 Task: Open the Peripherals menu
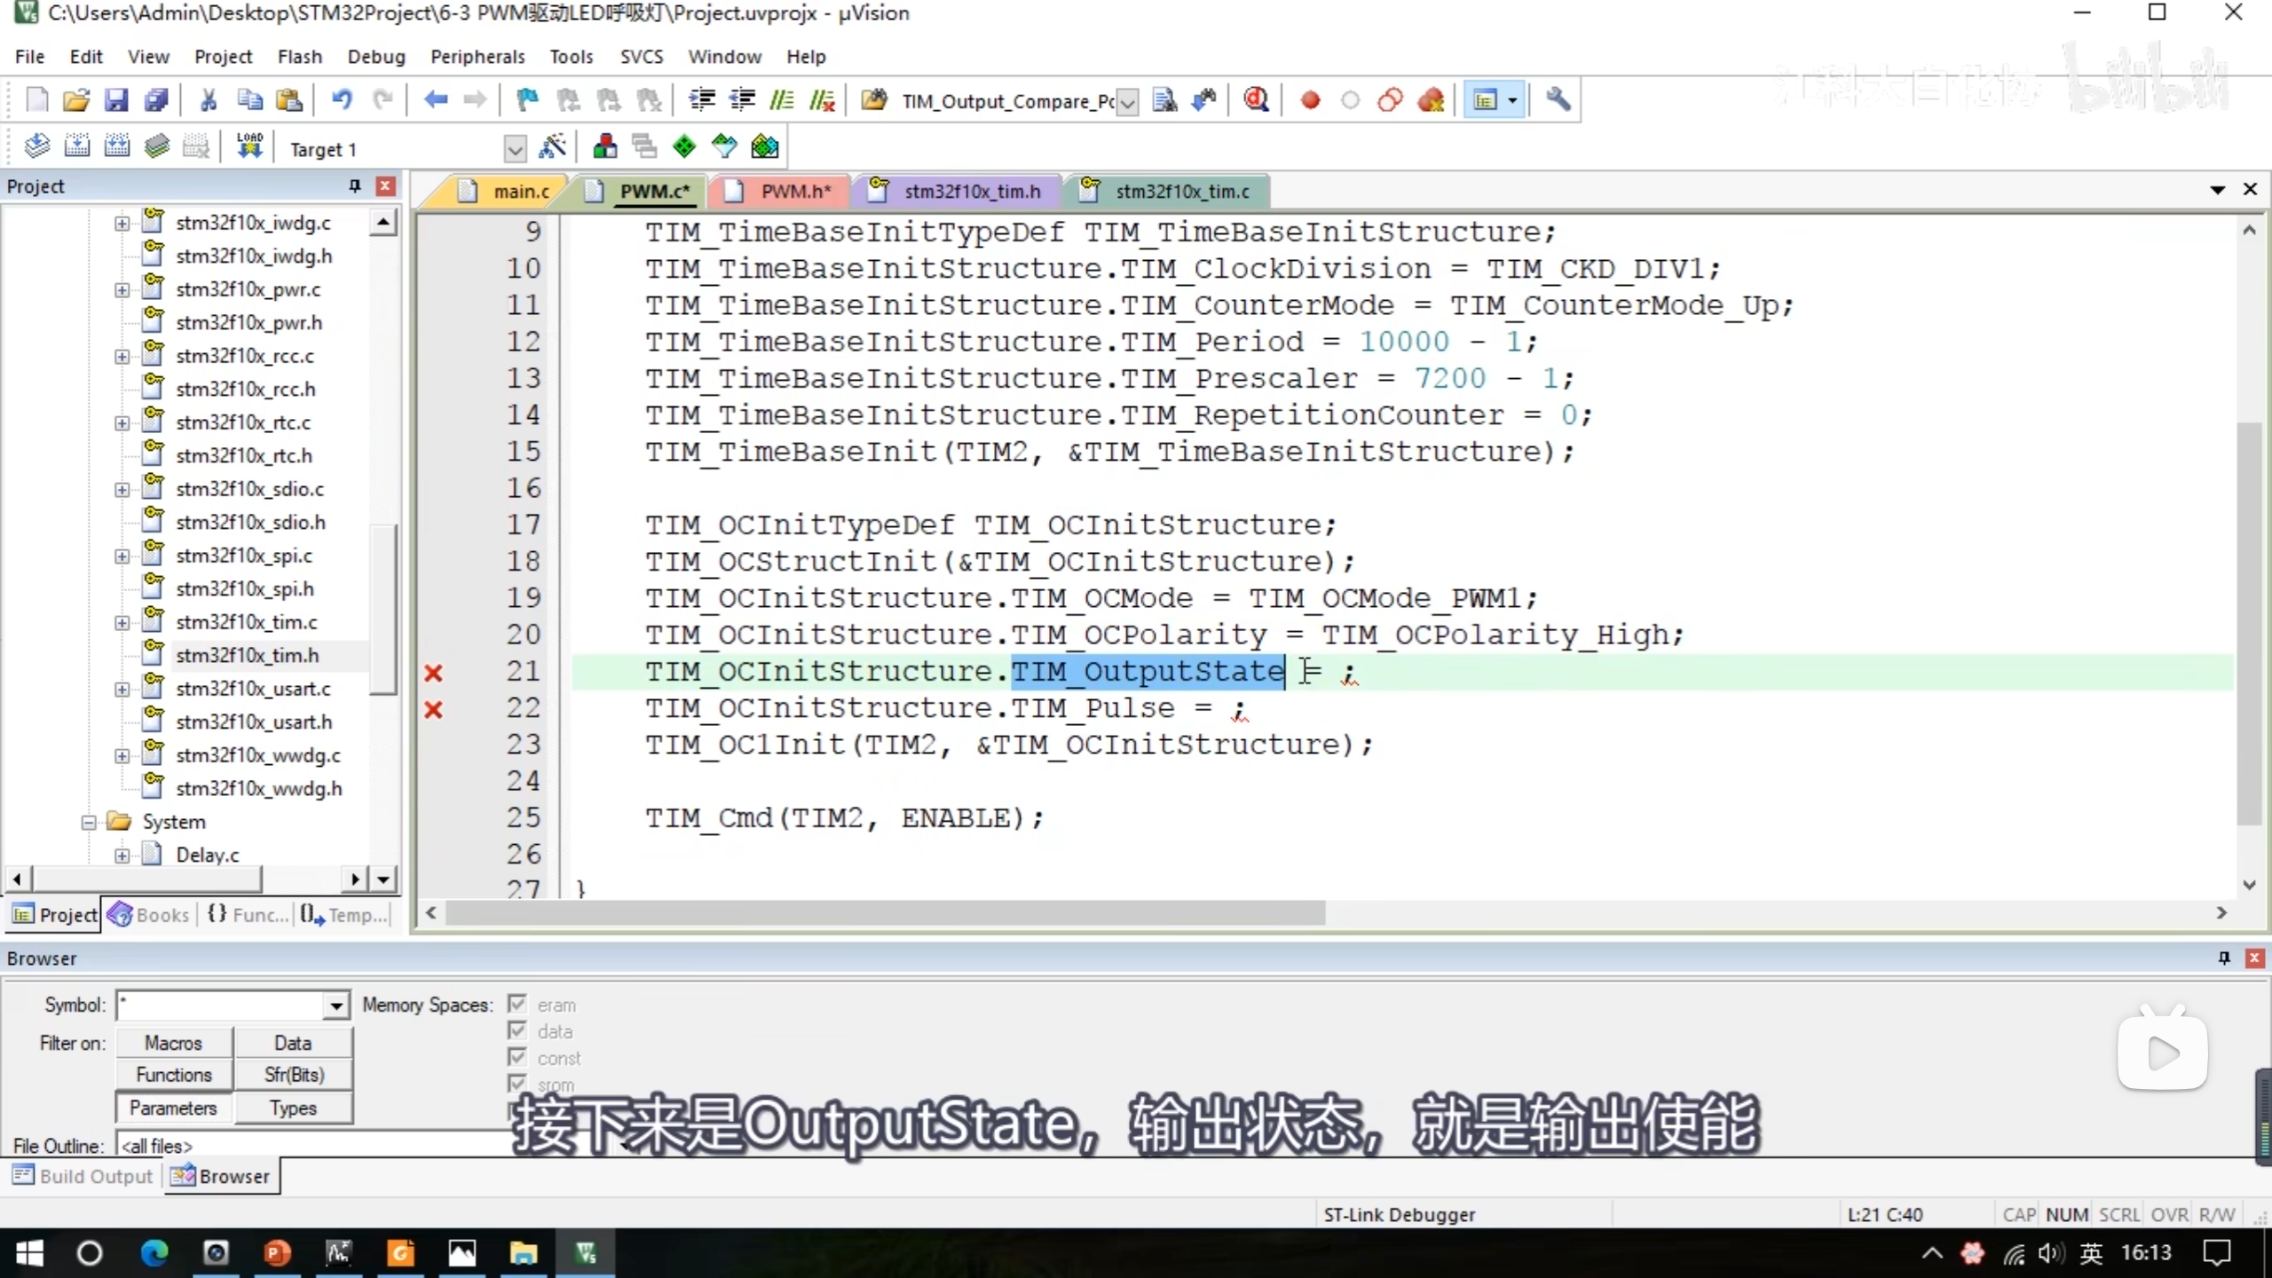[x=477, y=57]
